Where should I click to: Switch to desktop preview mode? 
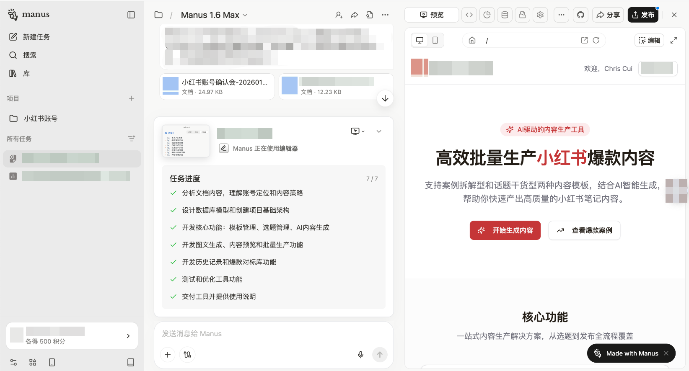pos(420,40)
